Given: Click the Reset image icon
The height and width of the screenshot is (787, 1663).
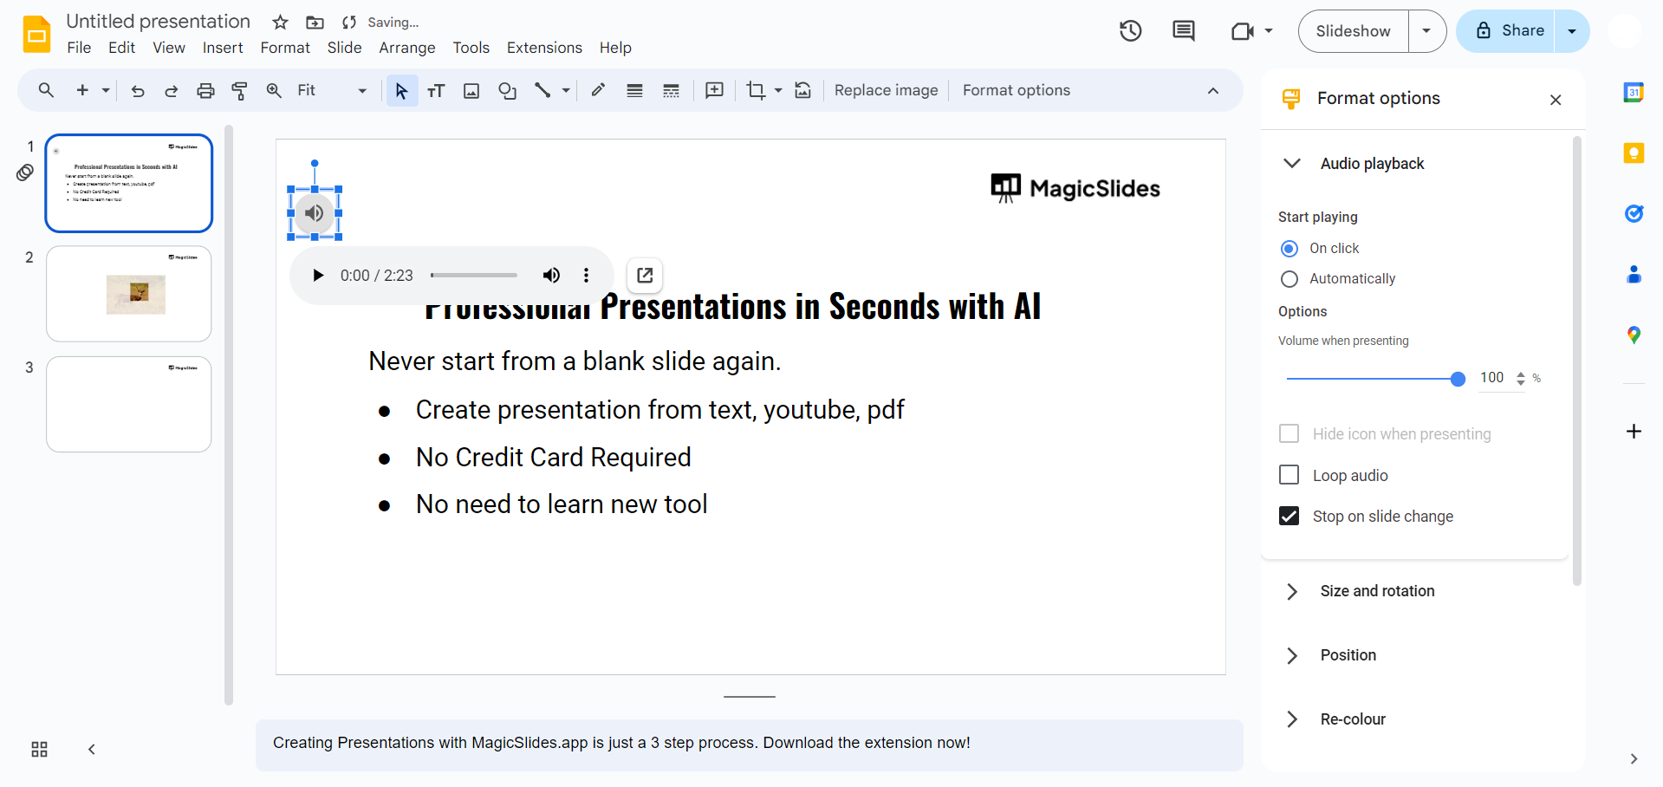Looking at the screenshot, I should coord(803,90).
